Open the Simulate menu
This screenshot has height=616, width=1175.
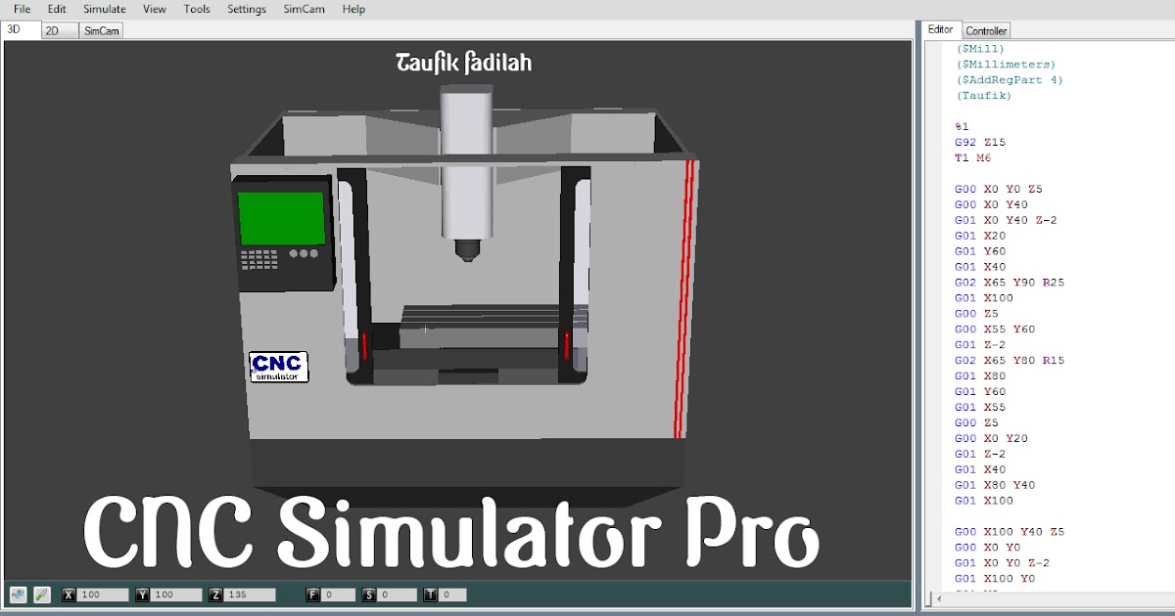(104, 9)
